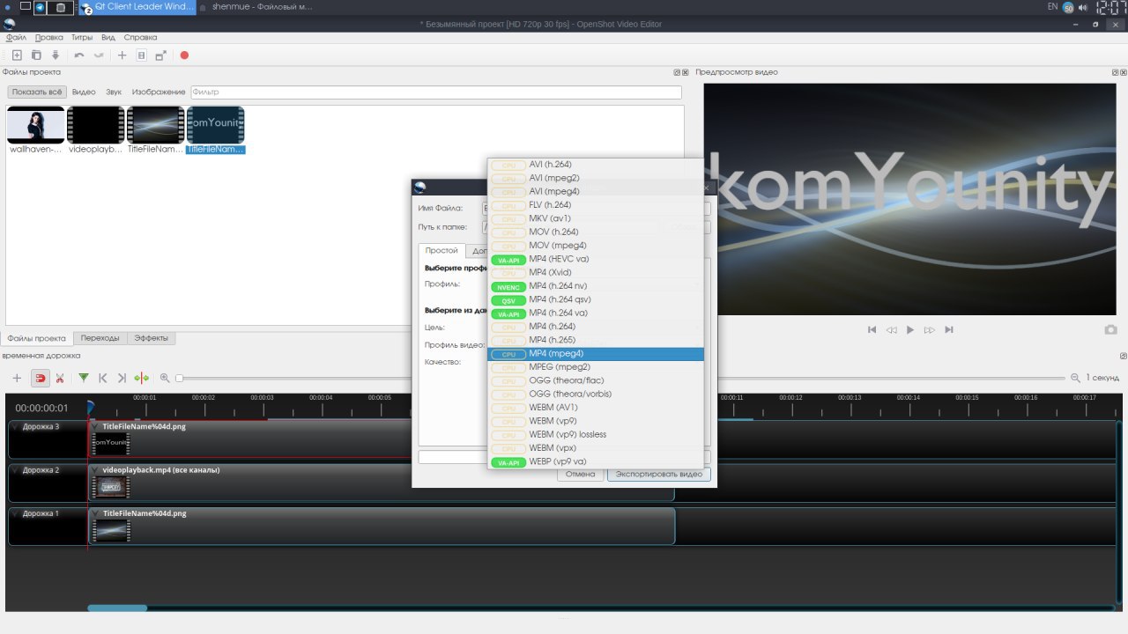Click the blue playhead marker on ruler

[x=89, y=407]
